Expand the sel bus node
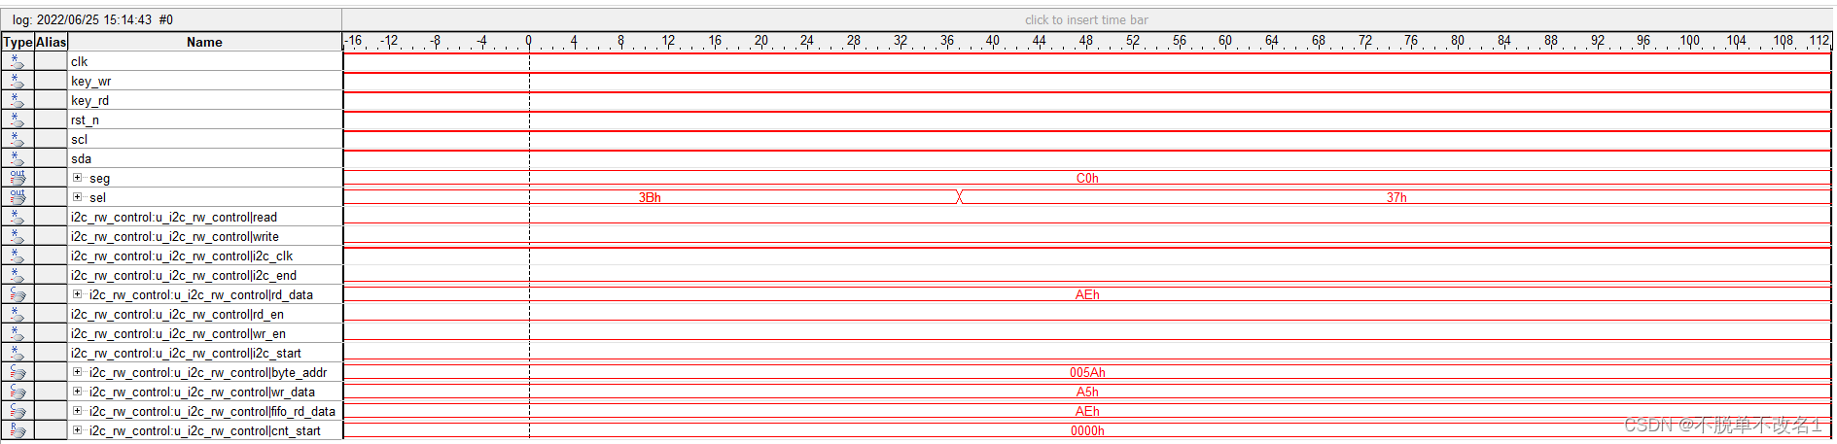The width and height of the screenshot is (1837, 444). point(77,197)
